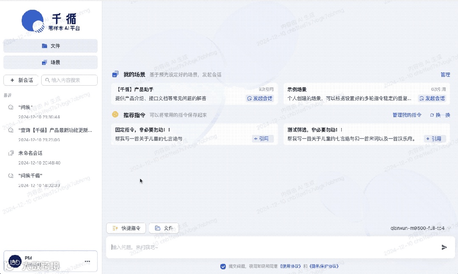The image size is (458, 274).
Task: Open the "问候千循" conversation
Action: [x=50, y=180]
